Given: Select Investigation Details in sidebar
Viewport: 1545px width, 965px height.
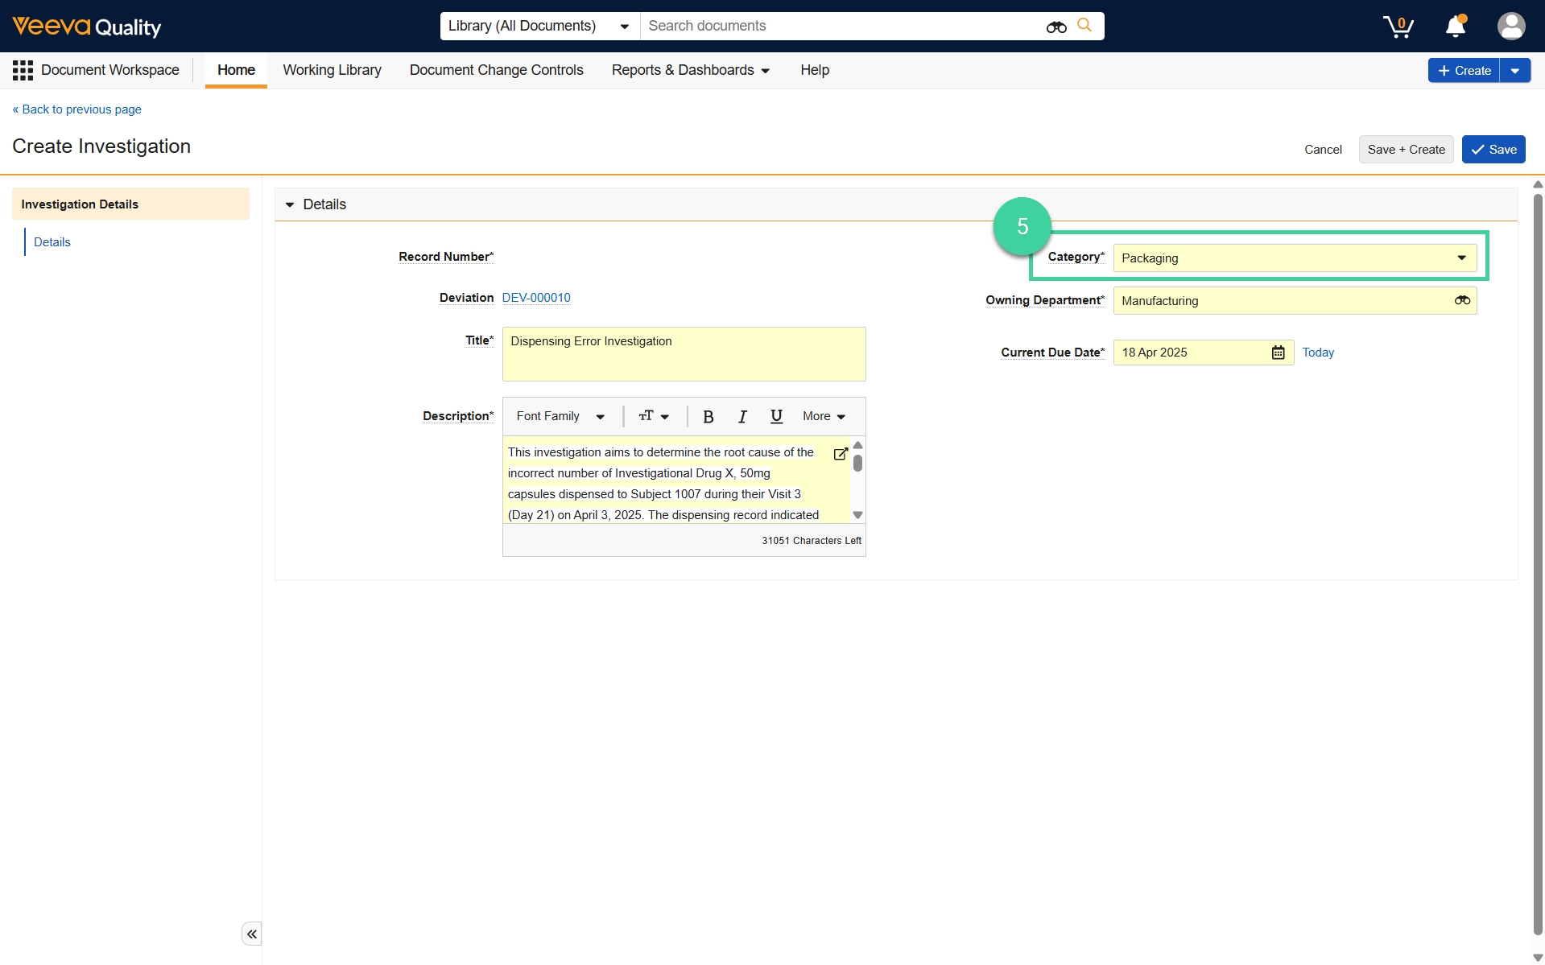Looking at the screenshot, I should point(130,204).
